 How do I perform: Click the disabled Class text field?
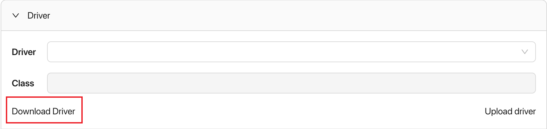[x=291, y=83]
